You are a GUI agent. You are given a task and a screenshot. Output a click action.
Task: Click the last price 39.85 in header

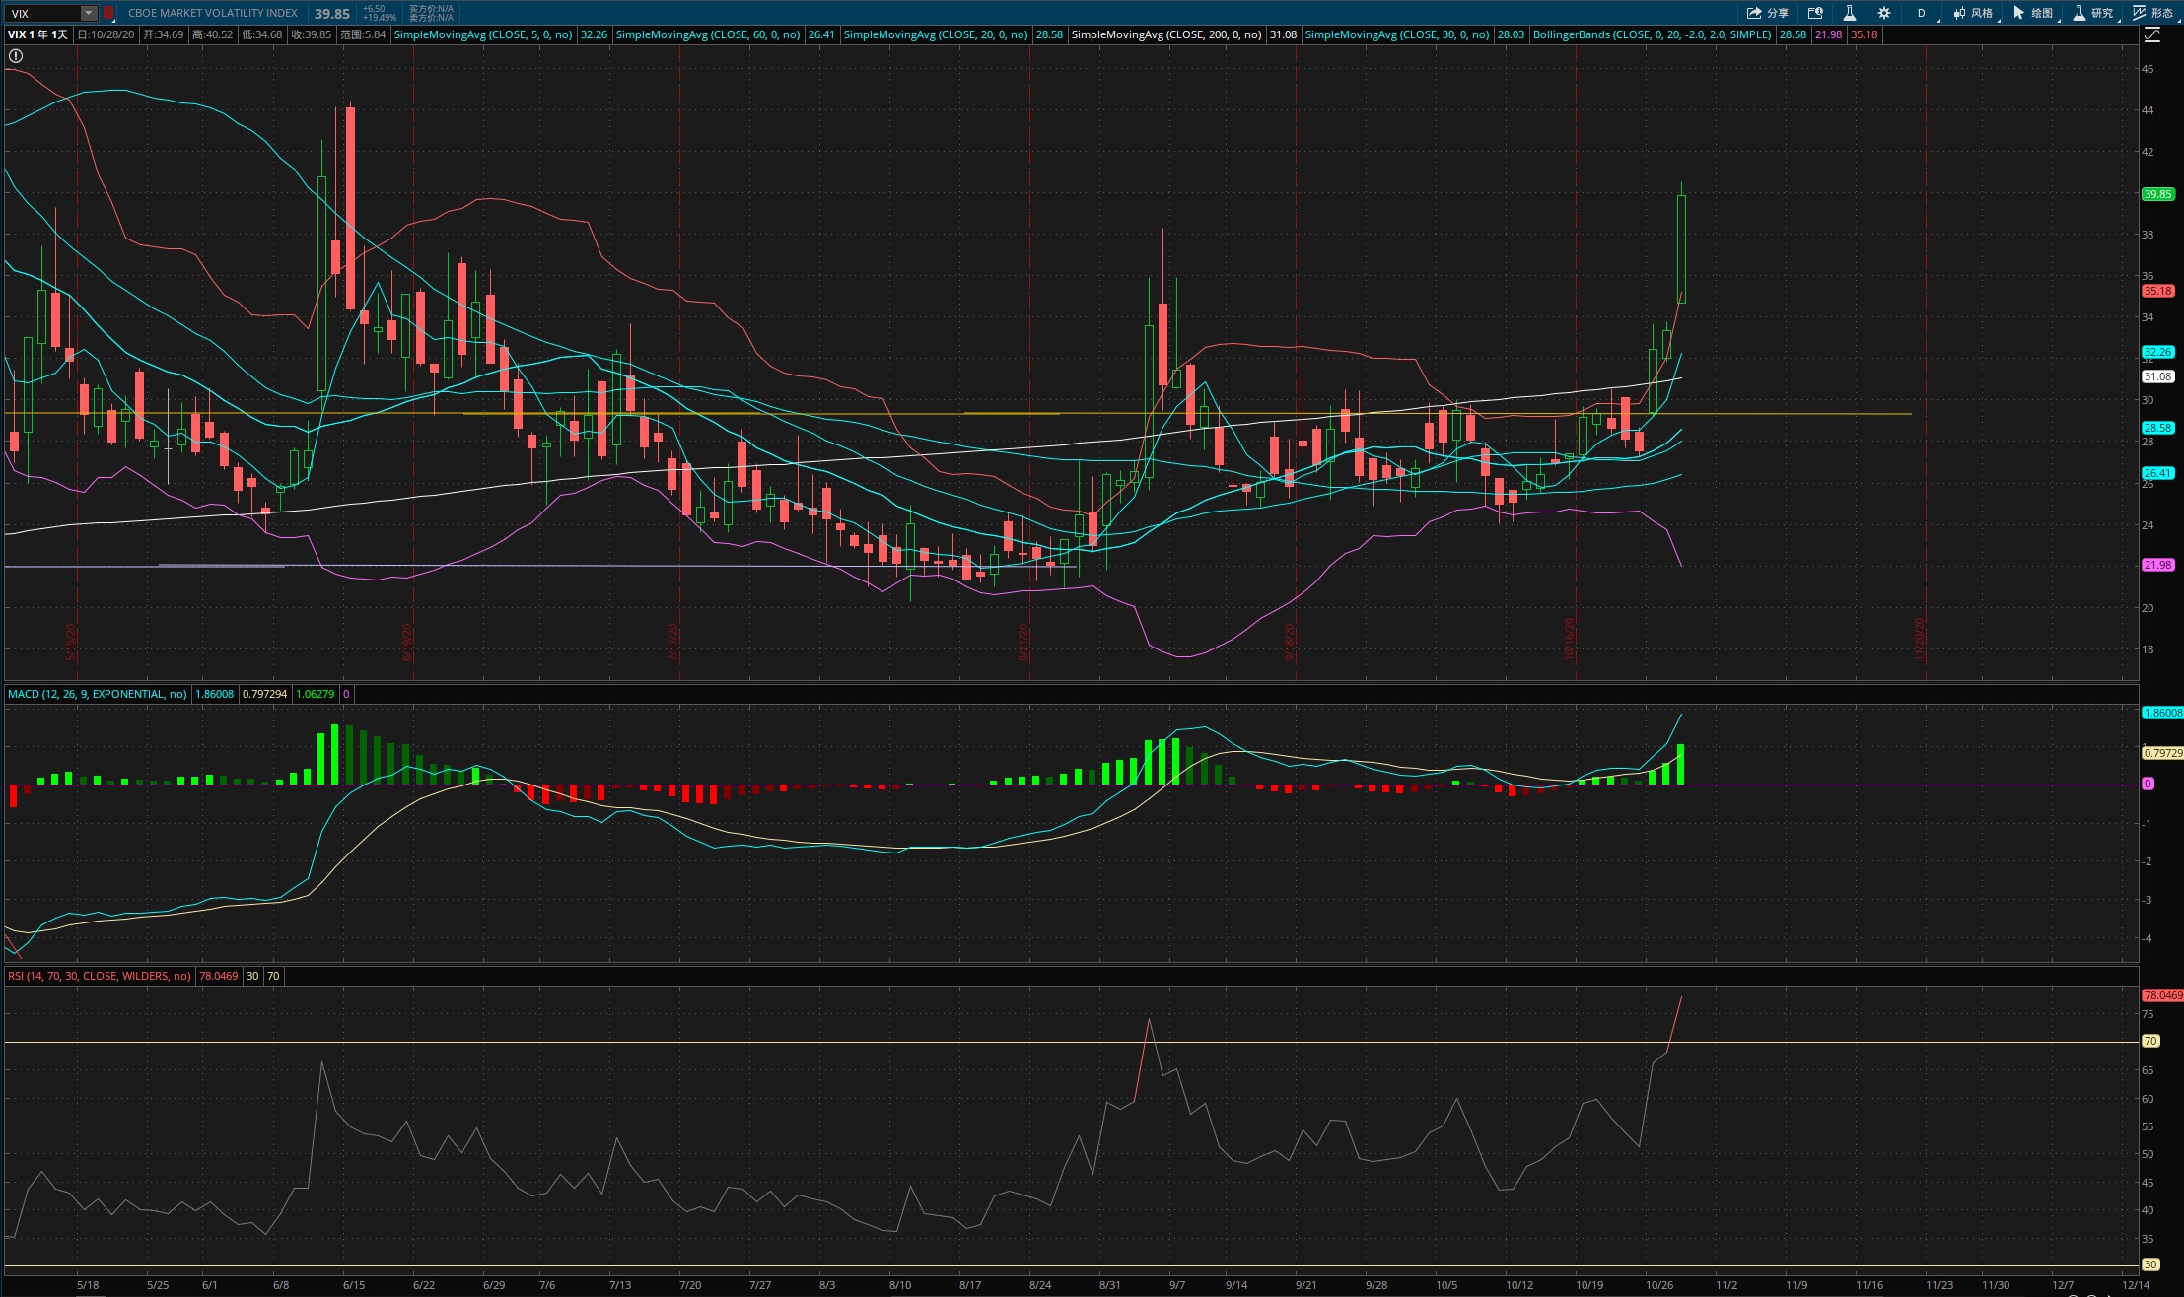tap(332, 14)
